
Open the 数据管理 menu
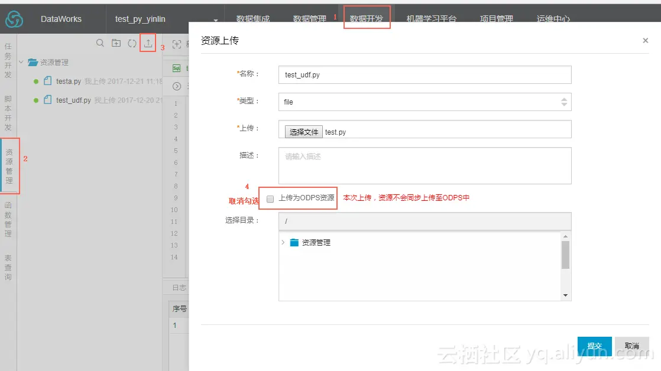[309, 19]
